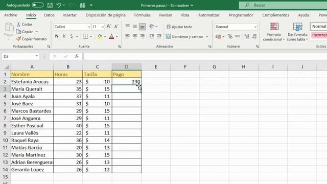Click the Decrease indent icon
Screen dimensions: 327x184
pos(152,36)
